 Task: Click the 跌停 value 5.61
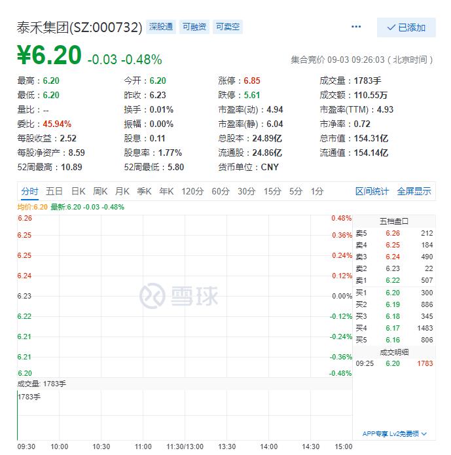click(252, 95)
